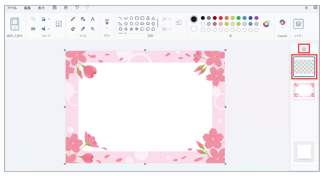Screen dimensions: 324x176
Task: Click the save floppy disk icon
Action: point(54,8)
